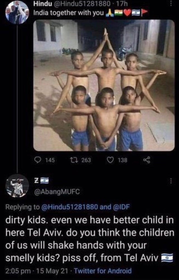This screenshot has width=179, height=280.
Task: Open the attached photo of the boys
Action: [104, 85]
